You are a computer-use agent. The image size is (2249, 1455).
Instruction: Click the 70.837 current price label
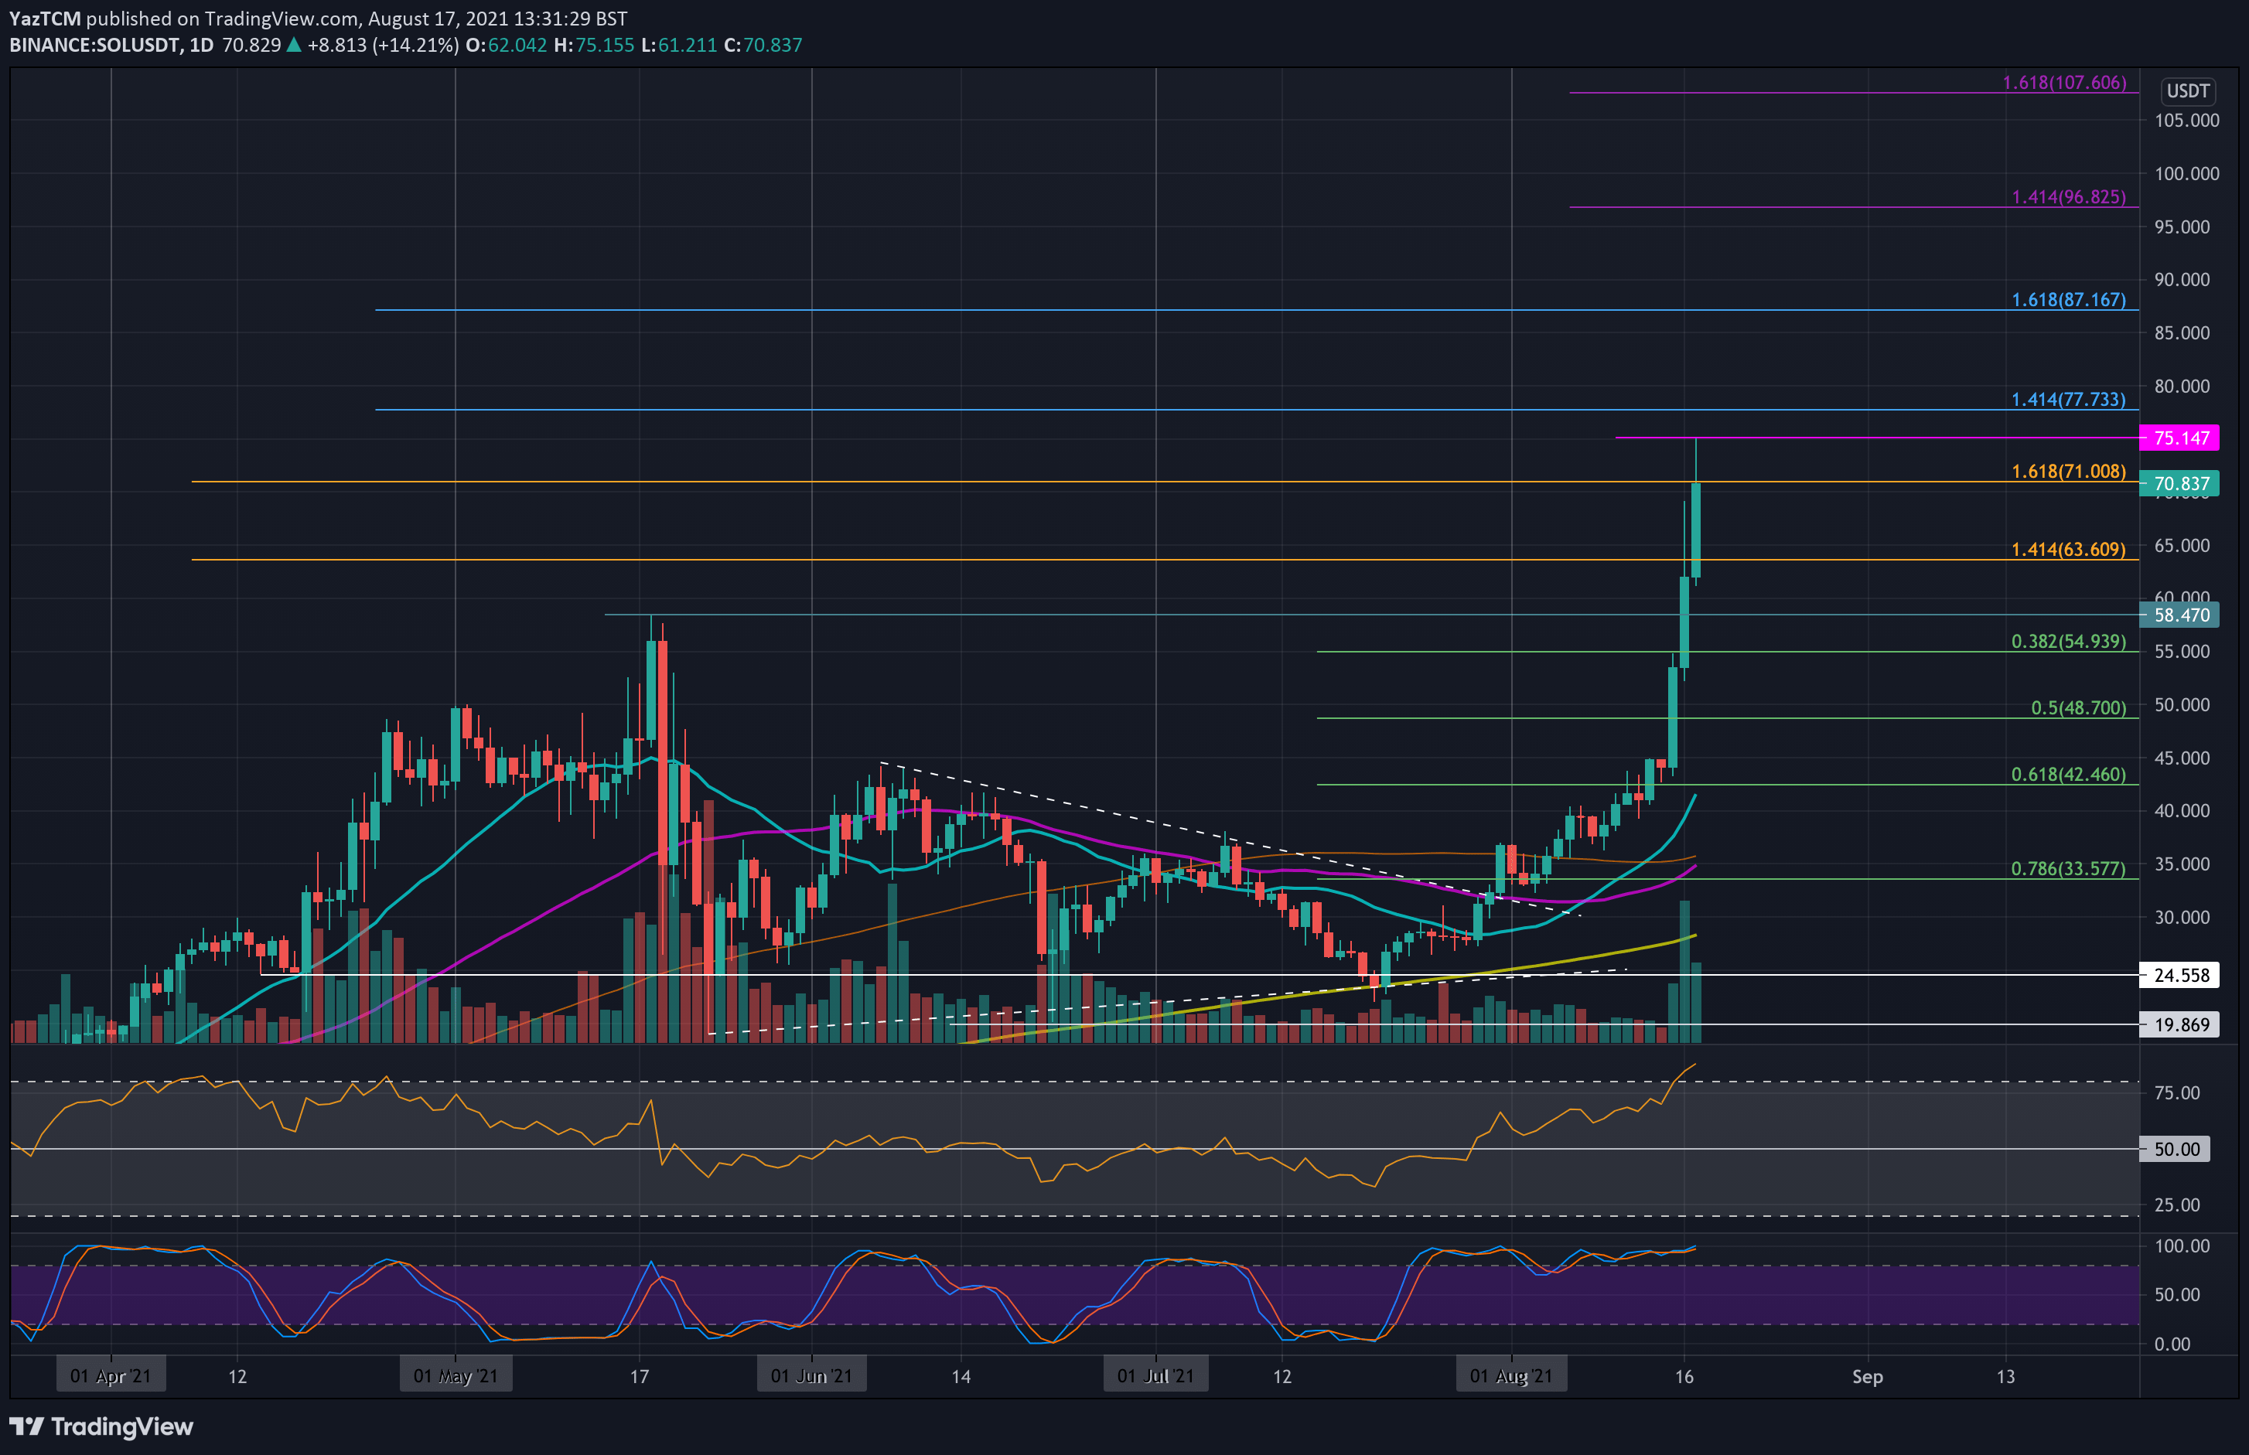tap(2179, 484)
